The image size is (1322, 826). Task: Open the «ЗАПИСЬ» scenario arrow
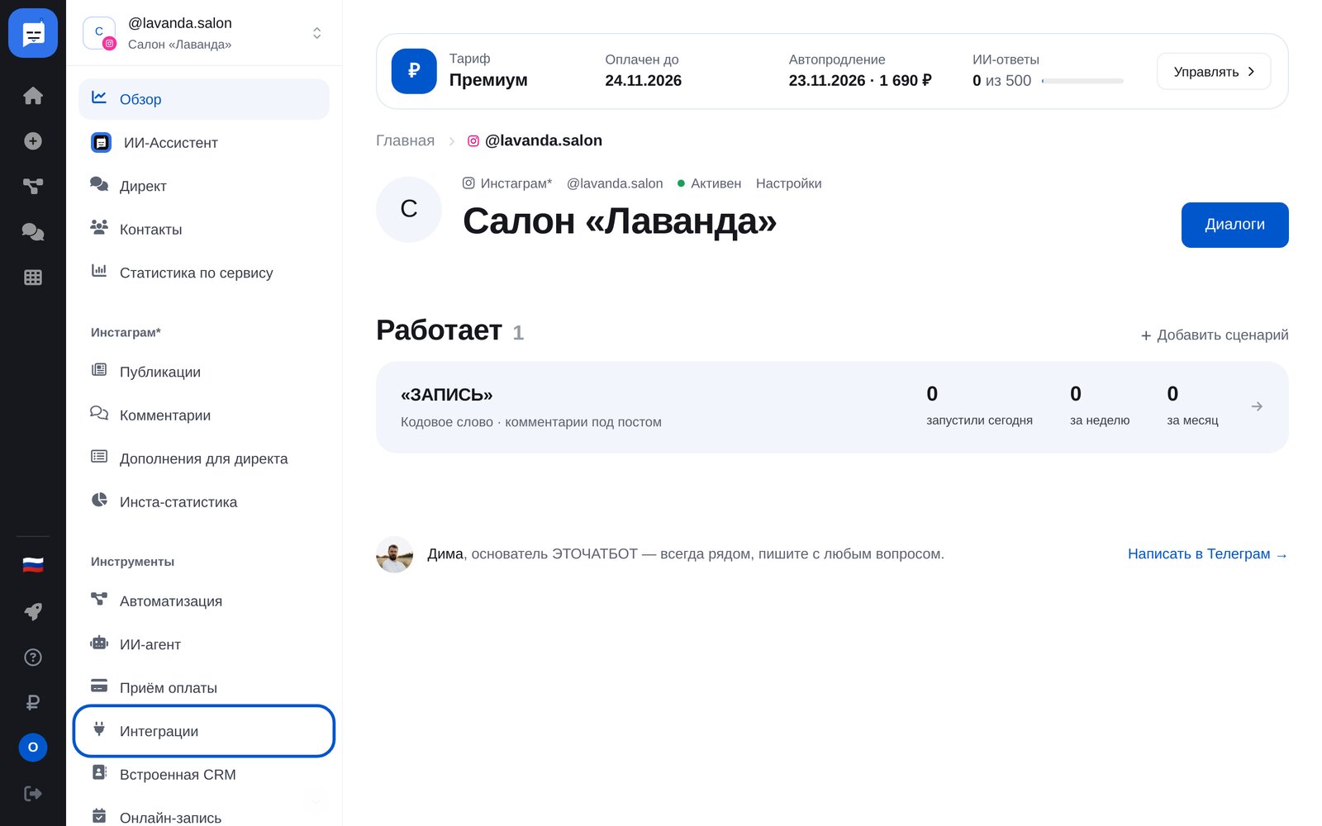tap(1257, 406)
